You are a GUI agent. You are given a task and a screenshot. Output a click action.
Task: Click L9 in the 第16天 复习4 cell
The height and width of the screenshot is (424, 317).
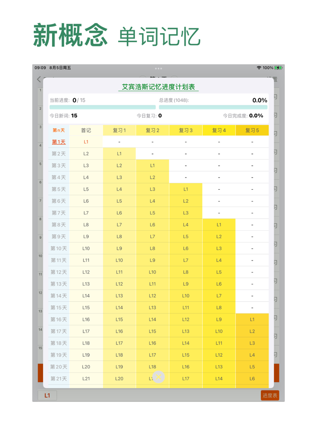pos(219,319)
